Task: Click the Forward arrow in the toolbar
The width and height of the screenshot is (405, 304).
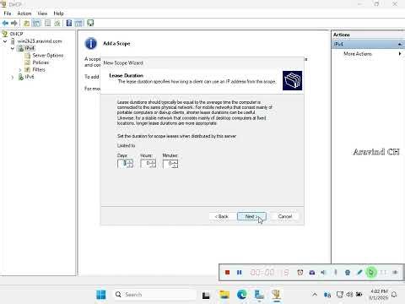Action: [x=14, y=24]
